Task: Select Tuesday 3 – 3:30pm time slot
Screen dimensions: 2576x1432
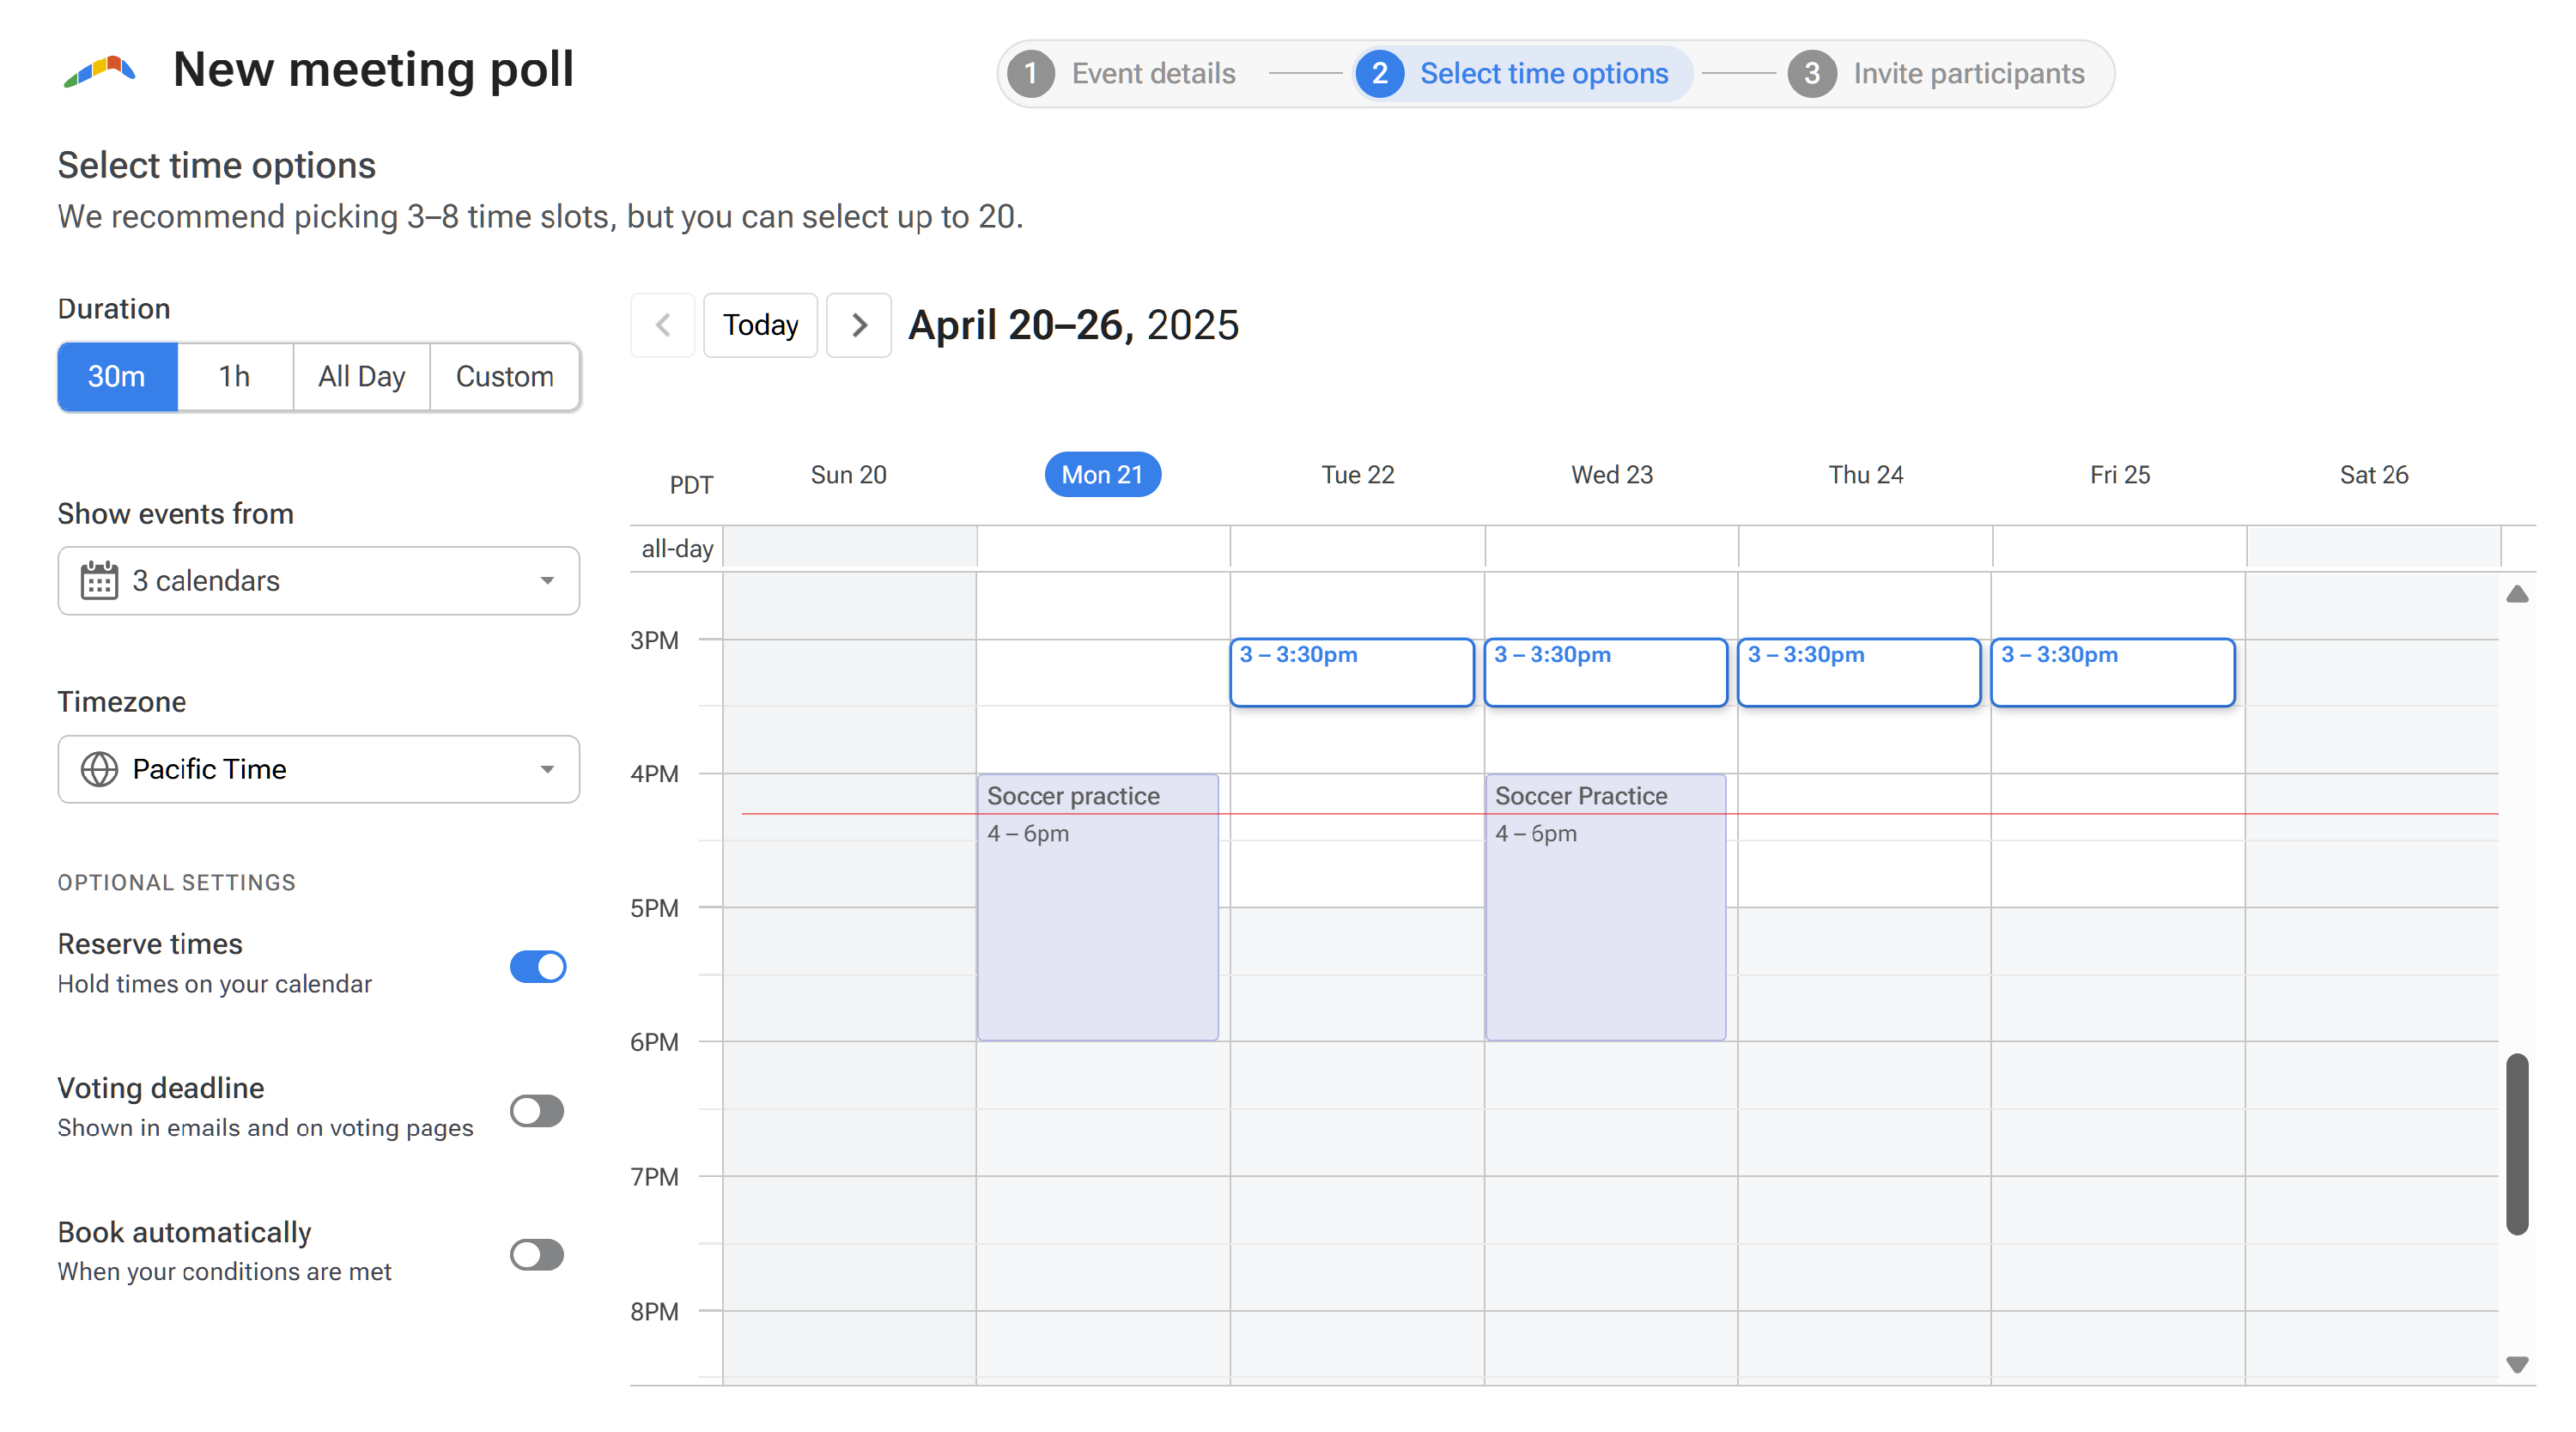Action: [1351, 672]
